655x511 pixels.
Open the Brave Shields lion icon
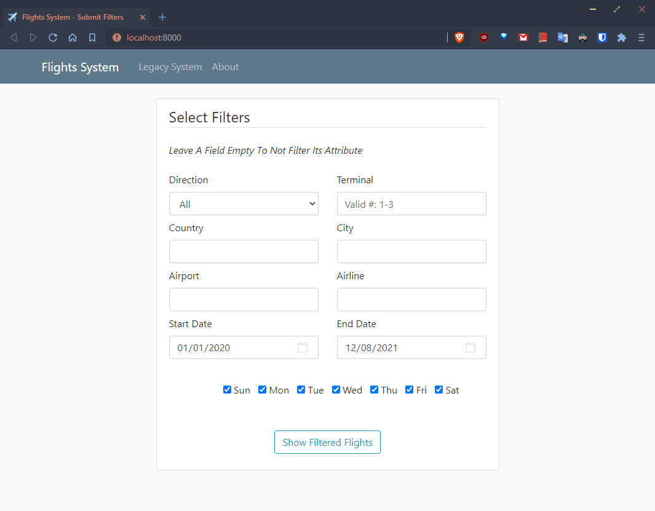coord(459,38)
